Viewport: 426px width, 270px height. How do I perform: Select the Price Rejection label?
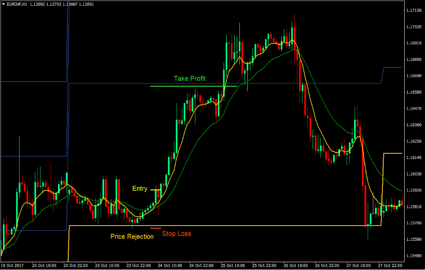click(x=132, y=236)
